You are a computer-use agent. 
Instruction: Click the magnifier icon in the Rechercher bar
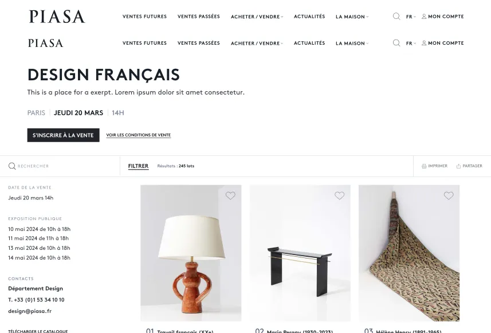tap(12, 166)
